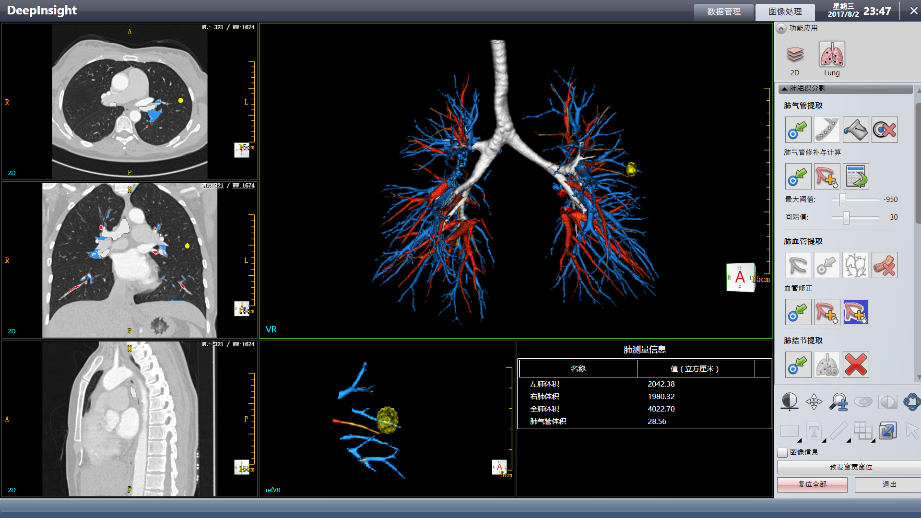Enable the 图像信息 checkbox
Screen dimensions: 921x518
pos(783,452)
